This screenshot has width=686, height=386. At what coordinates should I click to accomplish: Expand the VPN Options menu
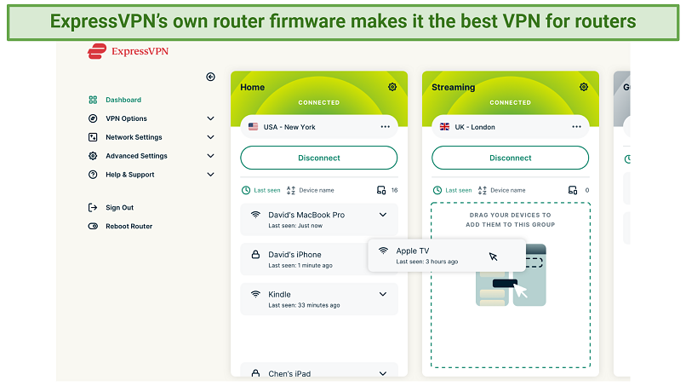(x=126, y=118)
